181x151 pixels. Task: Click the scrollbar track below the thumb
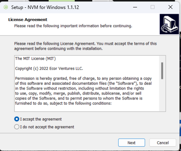(162, 95)
